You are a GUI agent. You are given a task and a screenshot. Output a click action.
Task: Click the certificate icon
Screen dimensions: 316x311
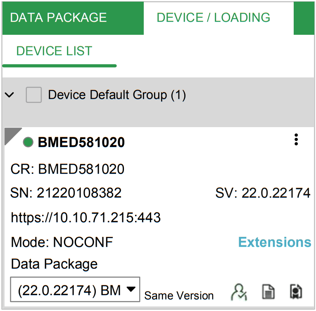(296, 292)
